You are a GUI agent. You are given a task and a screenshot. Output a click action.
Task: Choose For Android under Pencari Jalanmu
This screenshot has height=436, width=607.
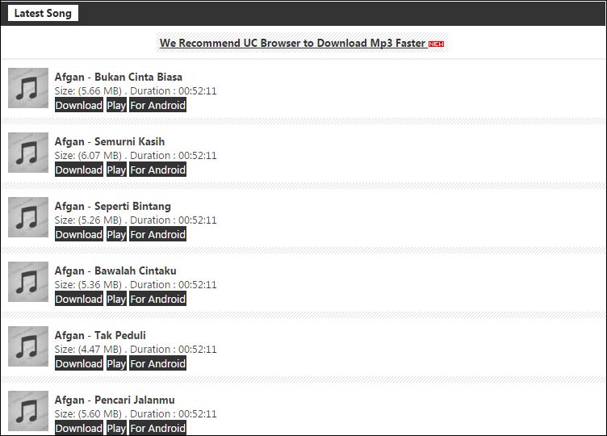coord(158,428)
